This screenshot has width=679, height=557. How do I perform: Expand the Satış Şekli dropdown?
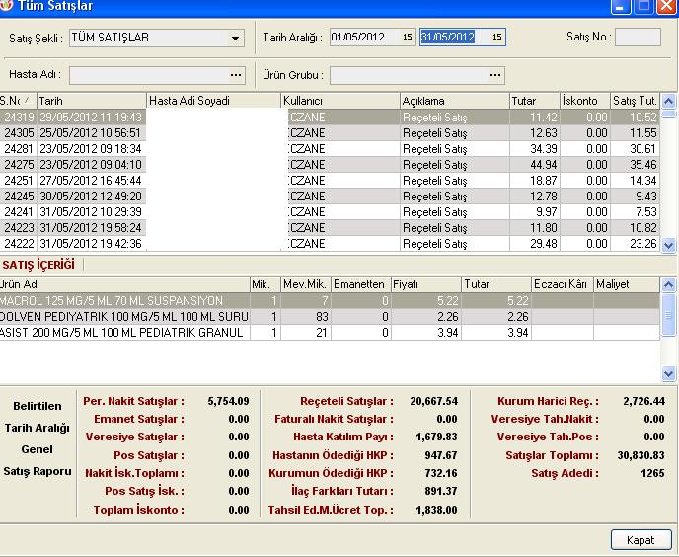click(x=236, y=39)
